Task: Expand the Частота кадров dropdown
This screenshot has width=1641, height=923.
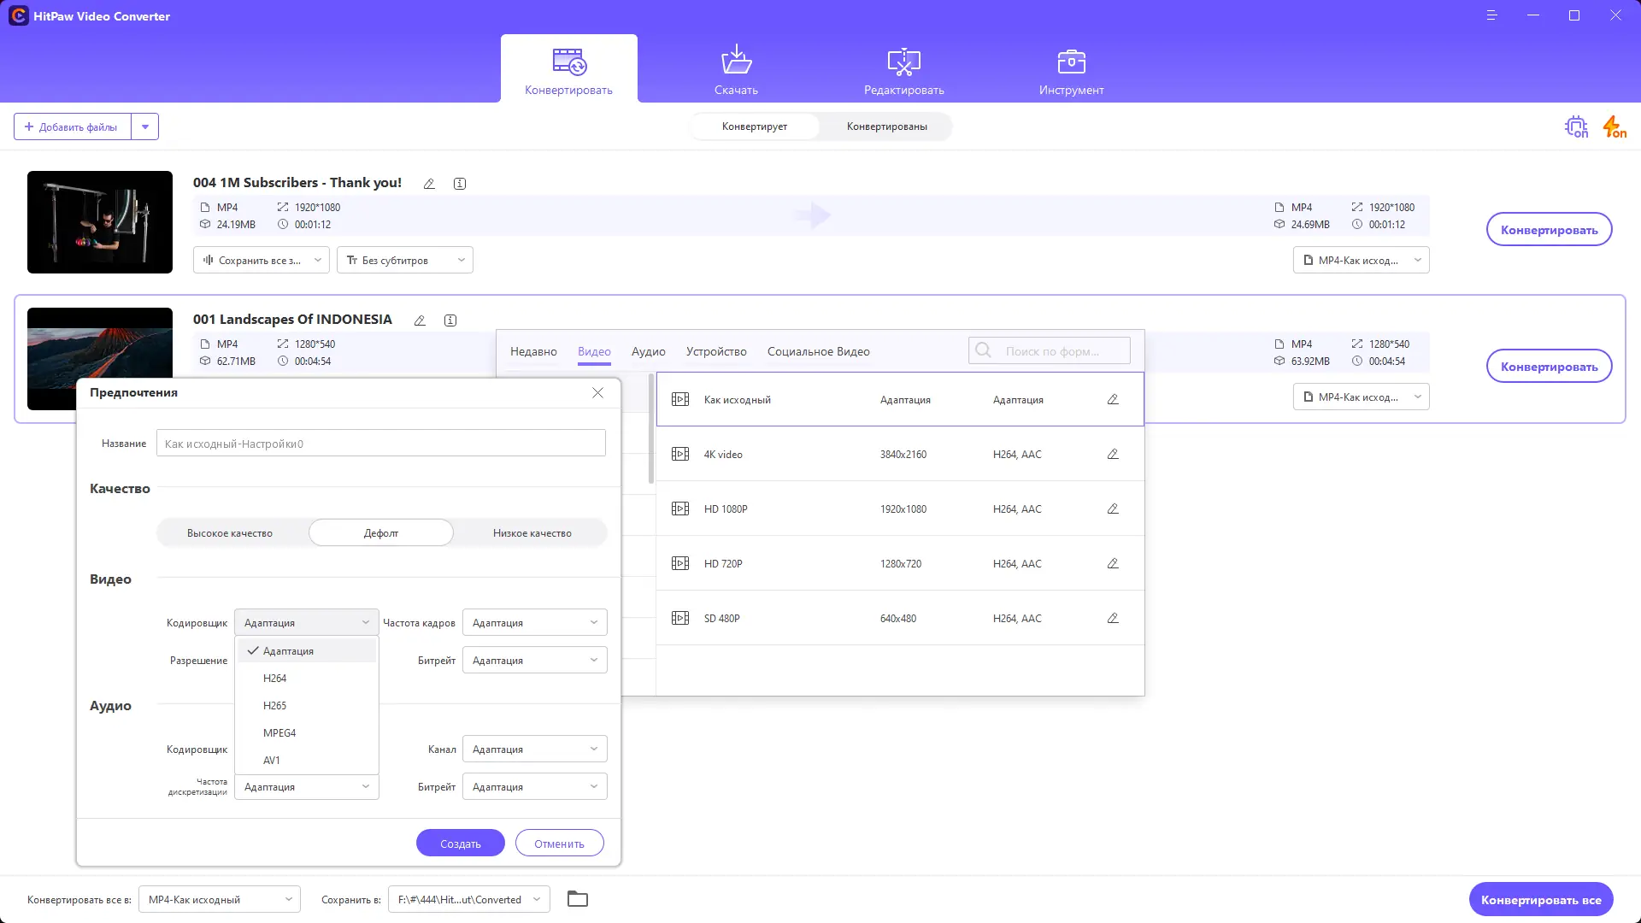Action: 534,622
